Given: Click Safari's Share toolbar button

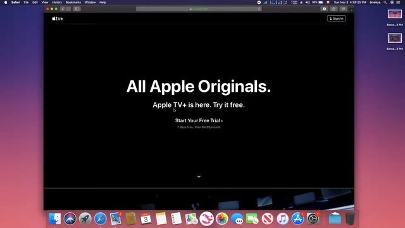Looking at the screenshot, I should coord(333,9).
